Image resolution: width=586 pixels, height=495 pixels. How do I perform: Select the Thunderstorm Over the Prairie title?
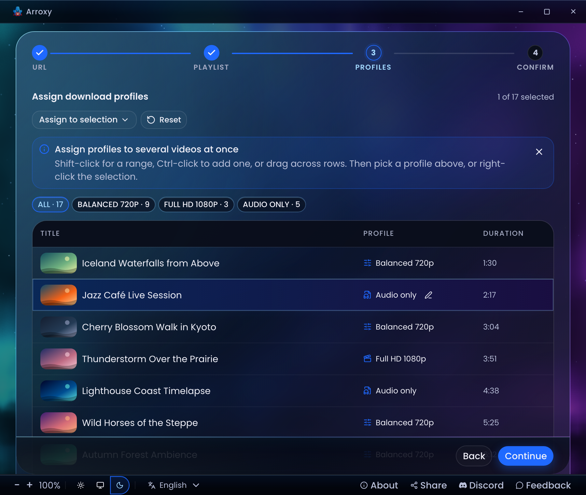(x=150, y=359)
